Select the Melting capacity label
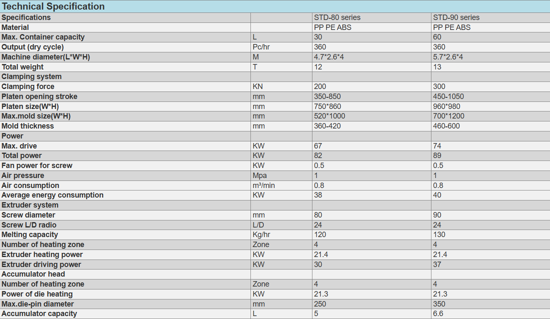 [x=30, y=235]
